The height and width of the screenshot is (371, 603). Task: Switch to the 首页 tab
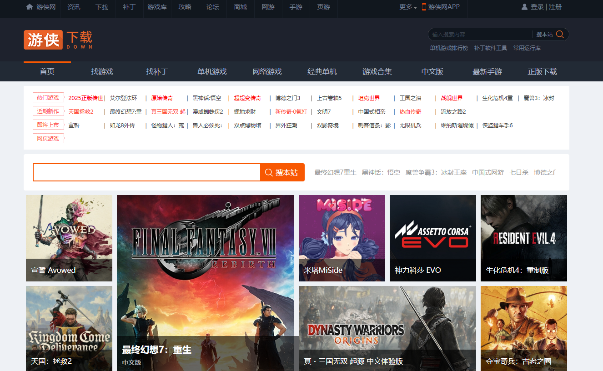[x=47, y=71]
